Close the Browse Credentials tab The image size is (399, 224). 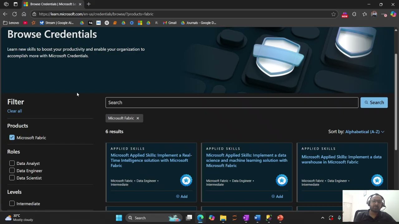pyautogui.click(x=80, y=4)
